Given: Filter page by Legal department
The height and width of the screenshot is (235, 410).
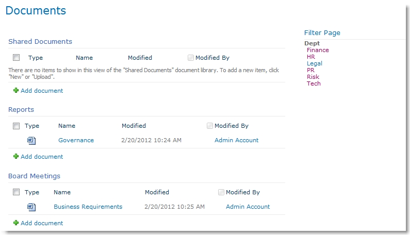Looking at the screenshot, I should pos(314,63).
